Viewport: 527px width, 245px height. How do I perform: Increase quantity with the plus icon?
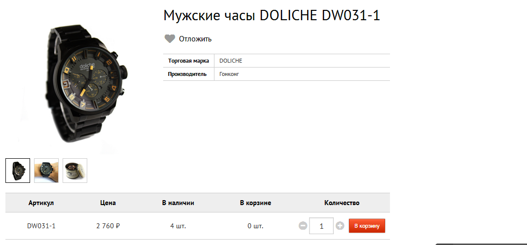point(340,226)
